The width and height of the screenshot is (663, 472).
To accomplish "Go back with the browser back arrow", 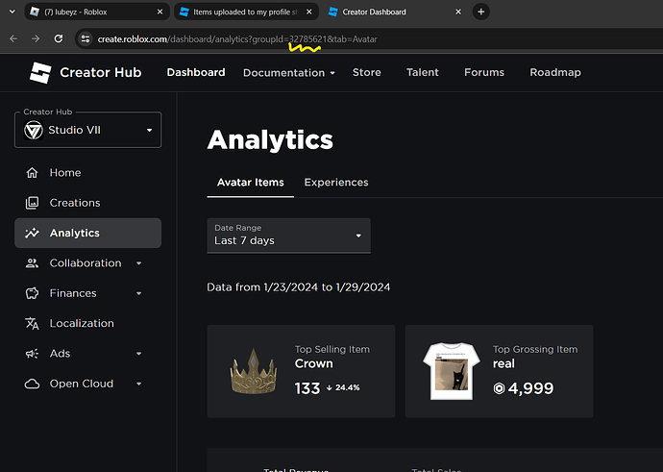I will point(13,38).
